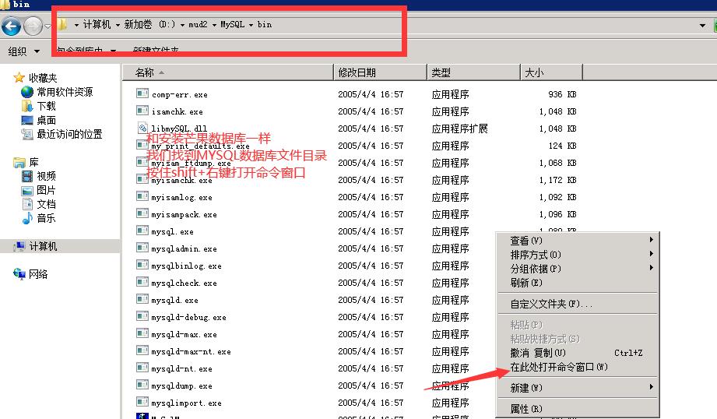Select the comp-err.exe file icon
This screenshot has width=717, height=419.
point(142,93)
